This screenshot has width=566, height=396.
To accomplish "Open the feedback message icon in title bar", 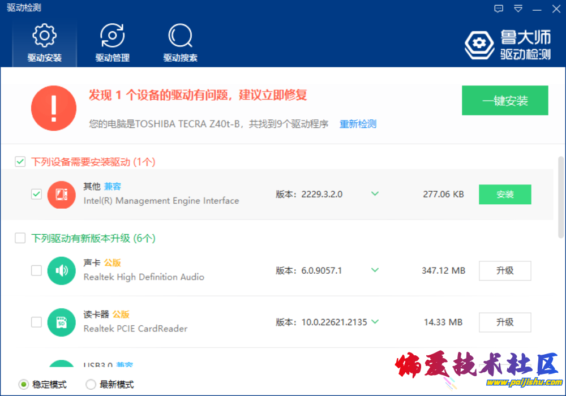I will (499, 8).
